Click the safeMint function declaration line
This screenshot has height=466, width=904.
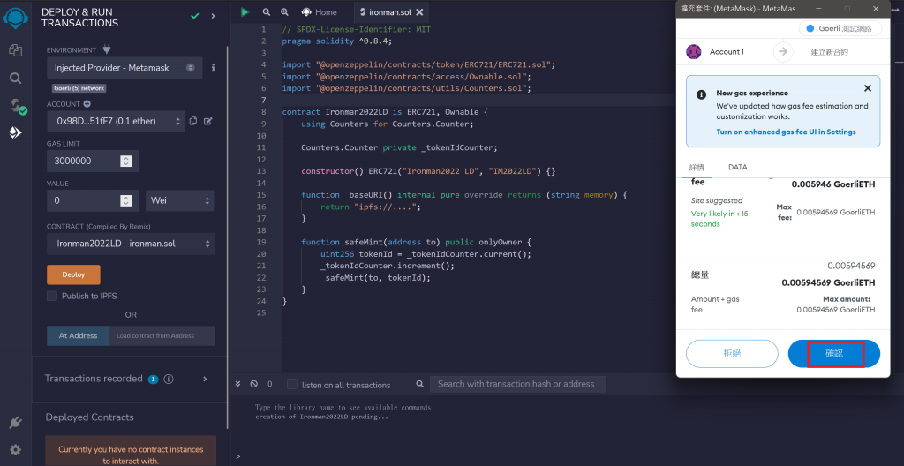(416, 242)
